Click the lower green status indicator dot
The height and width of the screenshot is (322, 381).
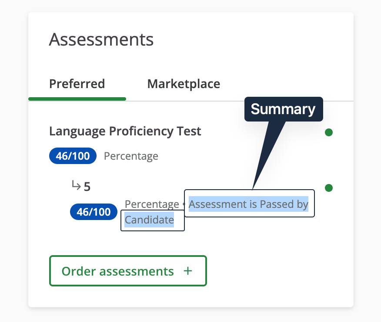[329, 188]
